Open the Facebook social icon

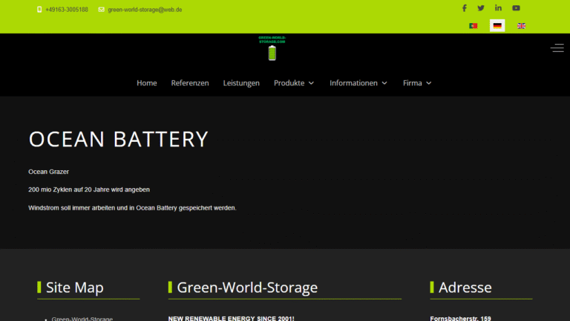465,8
